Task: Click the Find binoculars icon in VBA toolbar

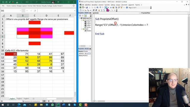Action: click(97, 7)
